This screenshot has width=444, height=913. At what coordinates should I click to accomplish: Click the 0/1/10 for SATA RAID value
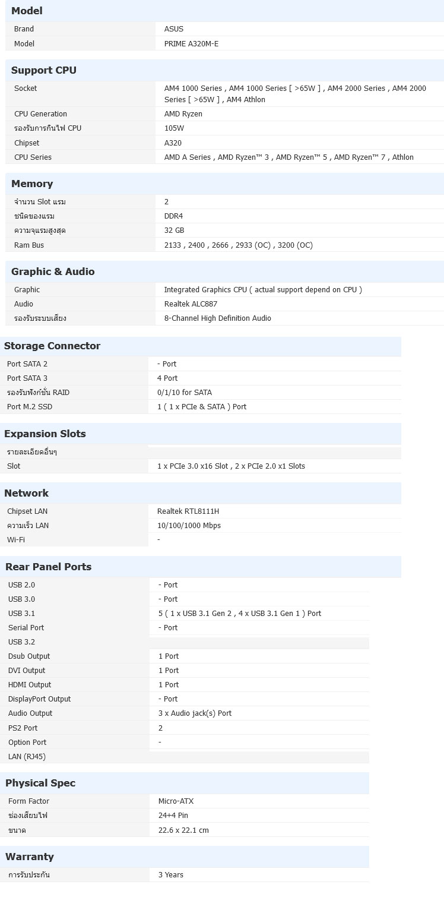[x=185, y=393]
